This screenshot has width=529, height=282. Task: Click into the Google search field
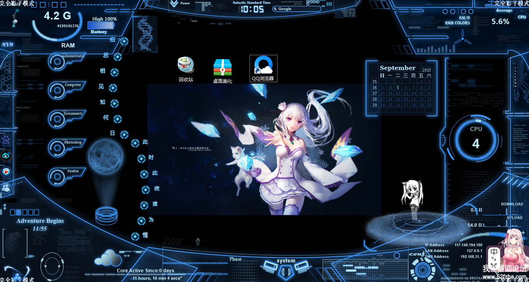tap(297, 9)
